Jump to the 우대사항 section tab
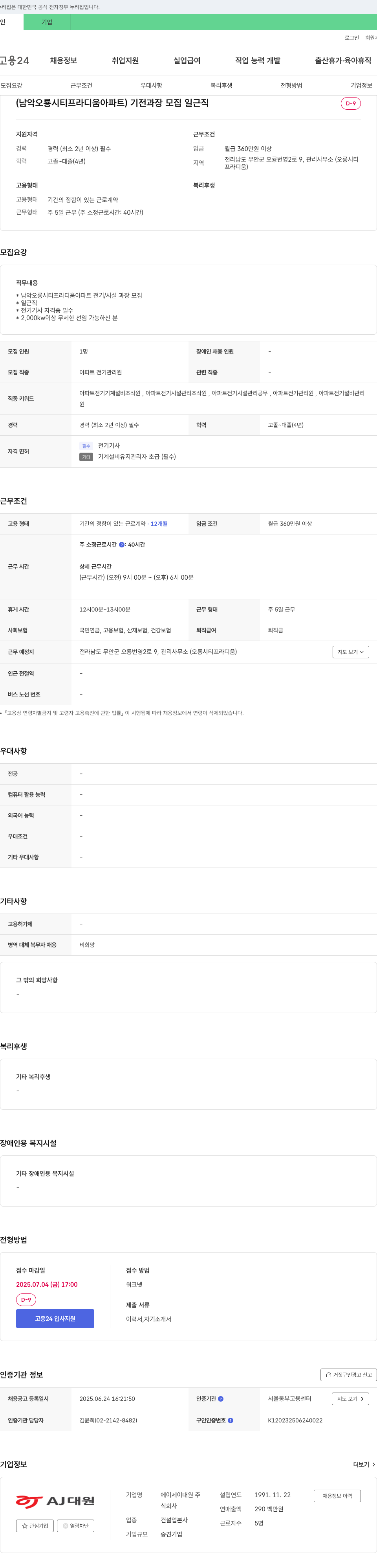The image size is (377, 1553). [151, 86]
